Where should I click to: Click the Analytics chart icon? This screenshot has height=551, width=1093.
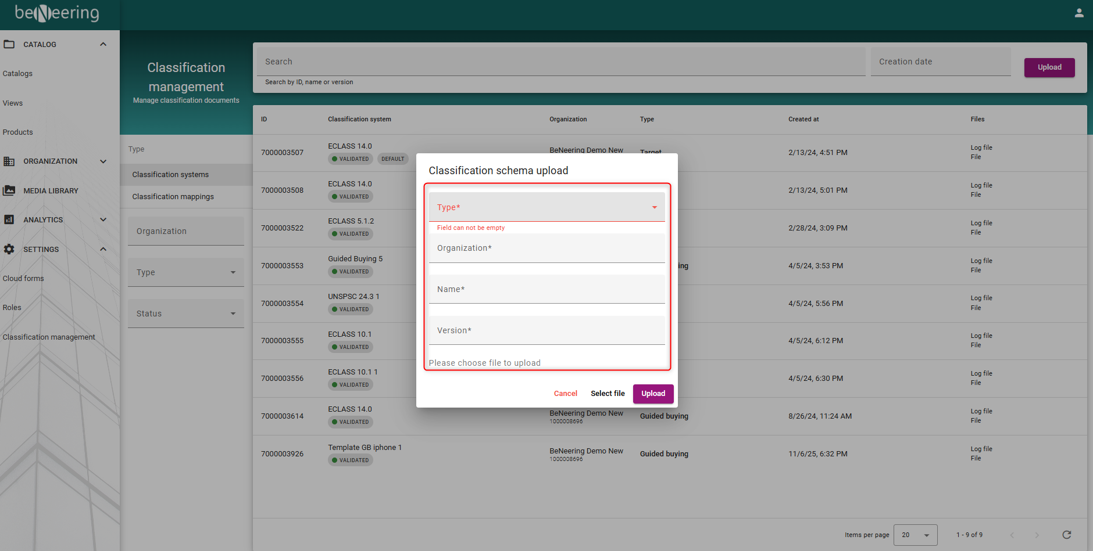pyautogui.click(x=9, y=219)
